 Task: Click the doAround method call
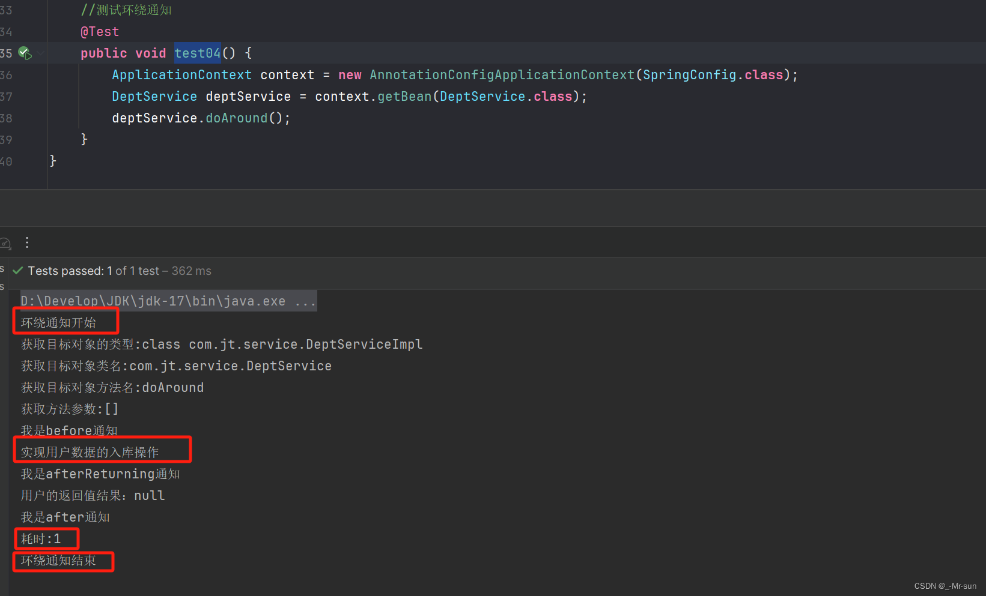pos(237,118)
